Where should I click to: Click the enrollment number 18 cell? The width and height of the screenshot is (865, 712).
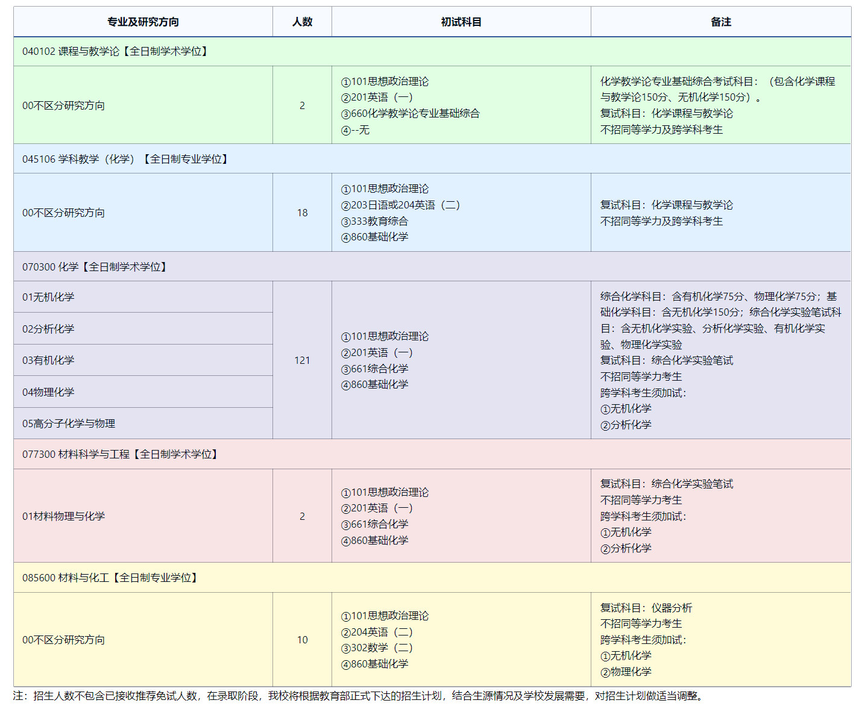click(302, 213)
